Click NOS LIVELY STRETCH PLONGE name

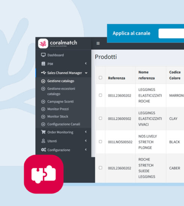click(148, 142)
